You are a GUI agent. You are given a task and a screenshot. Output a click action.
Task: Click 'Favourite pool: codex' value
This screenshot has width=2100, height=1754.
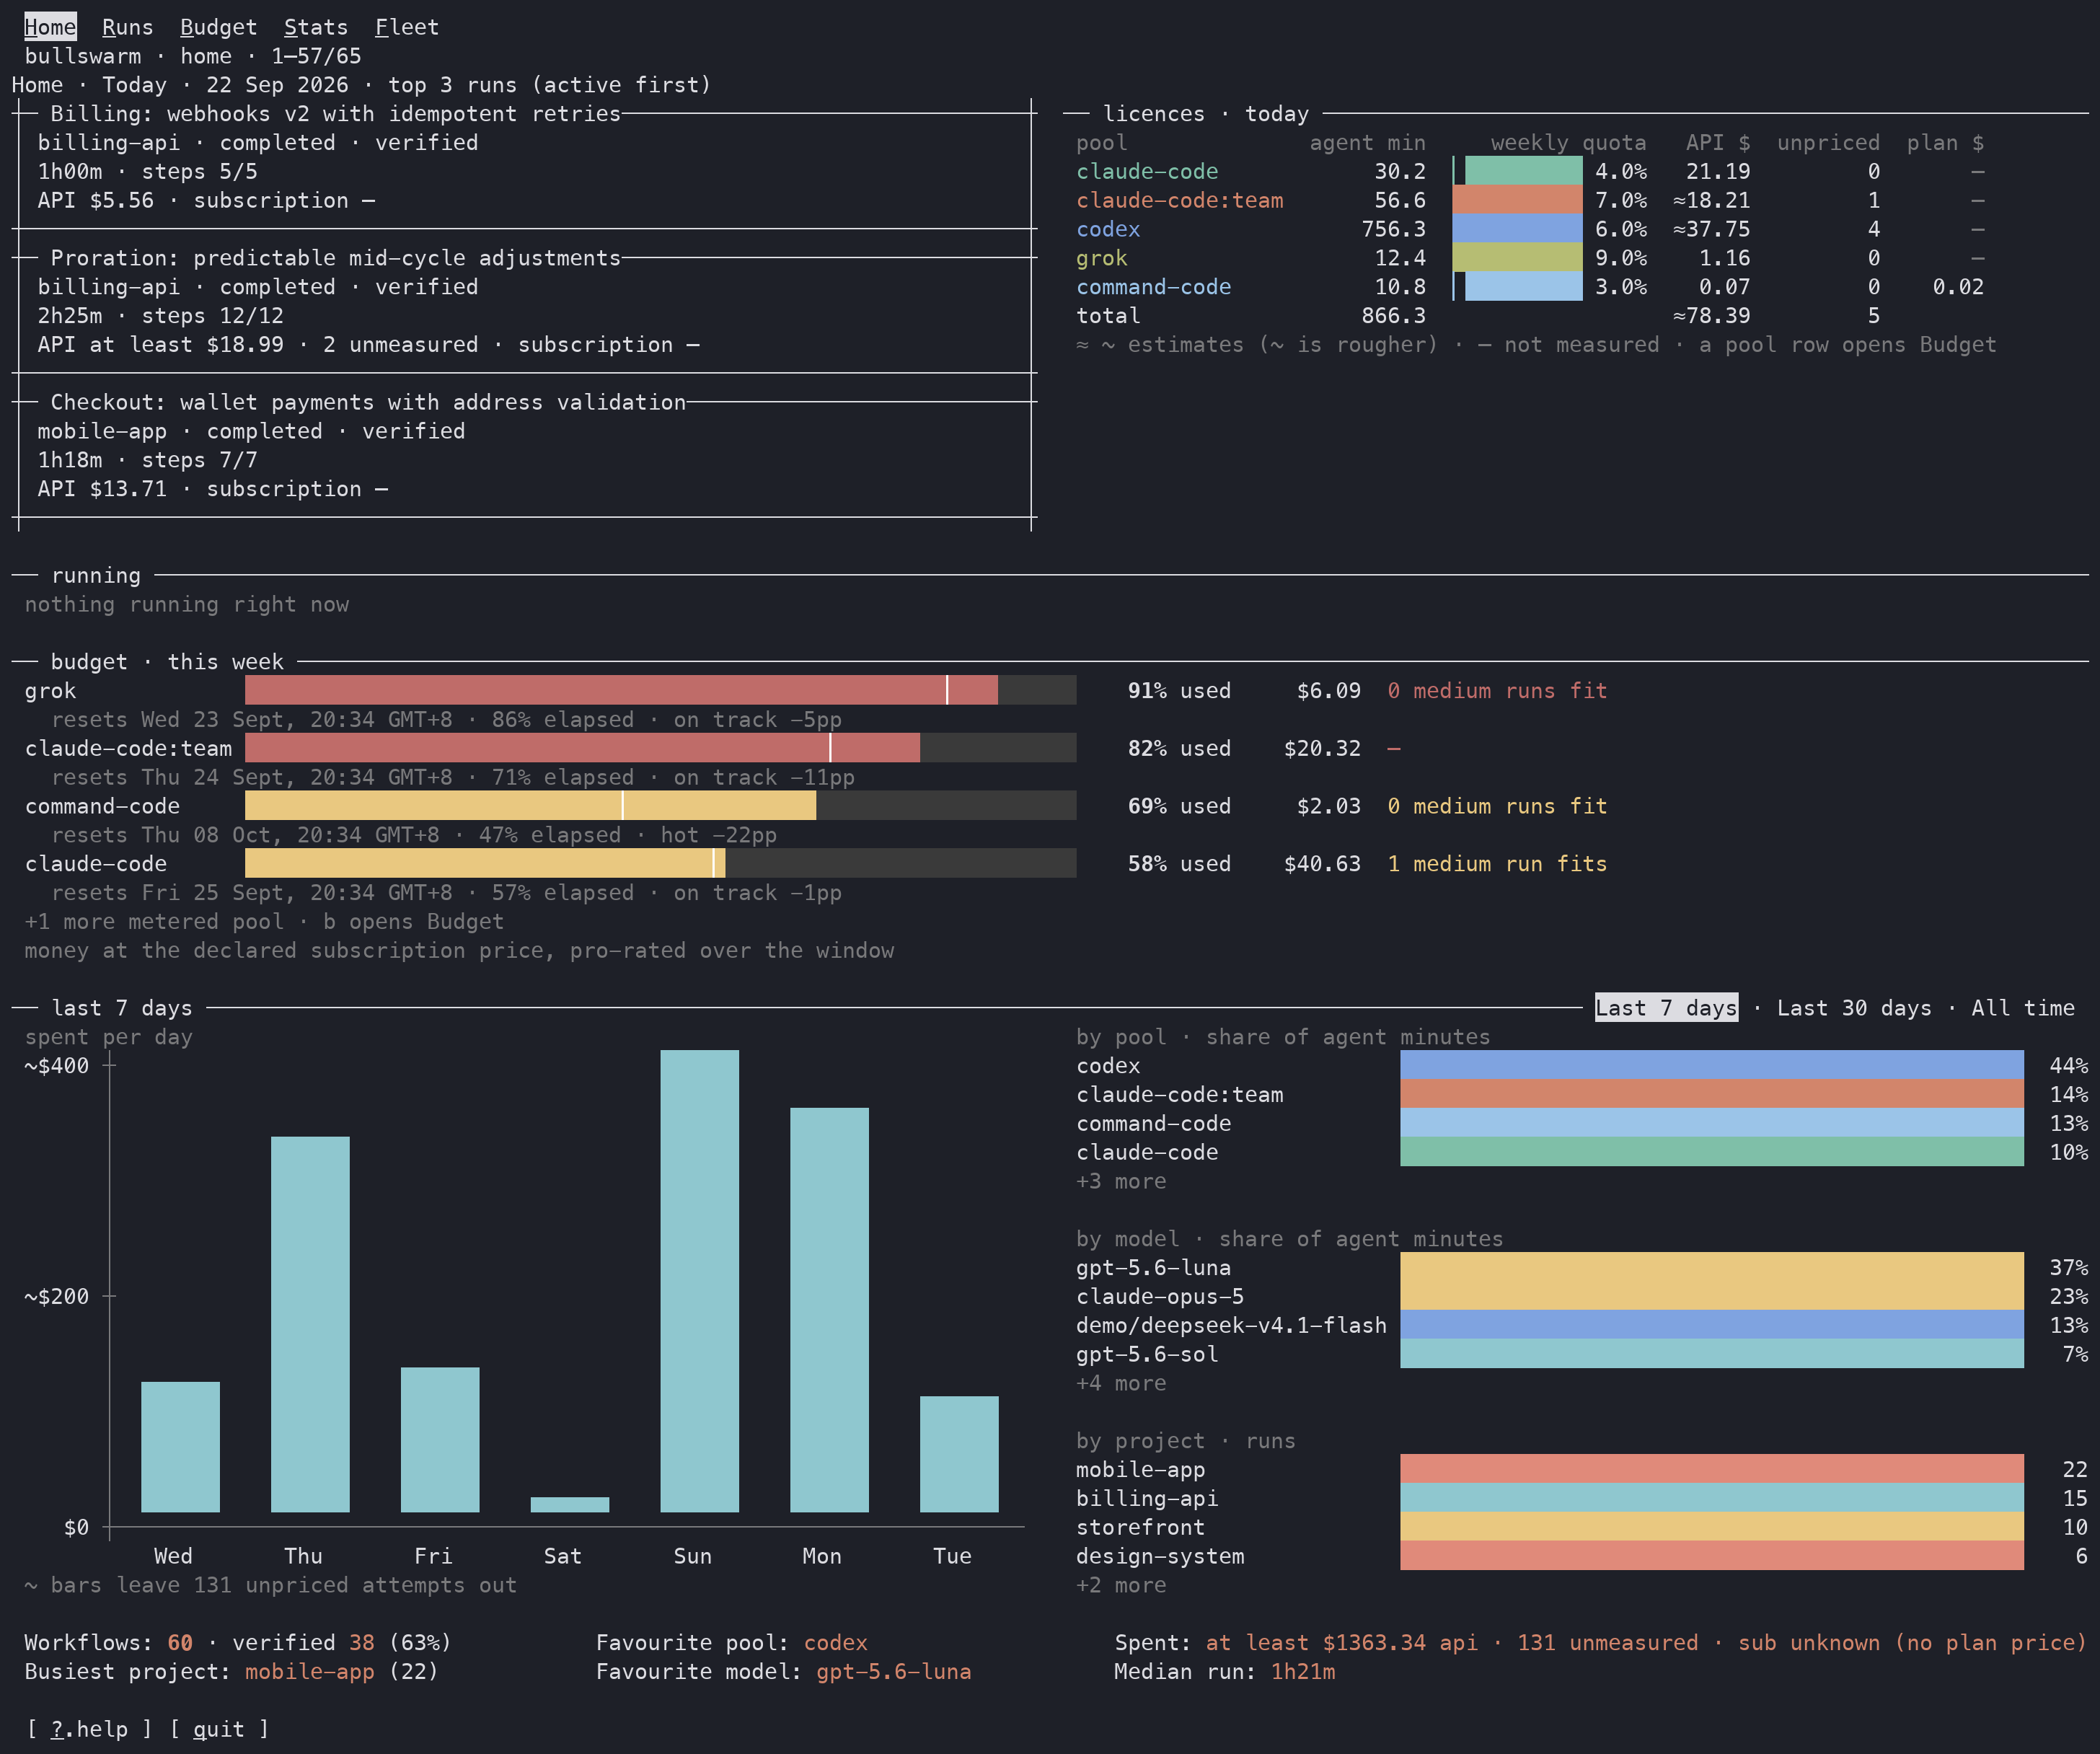836,1642
